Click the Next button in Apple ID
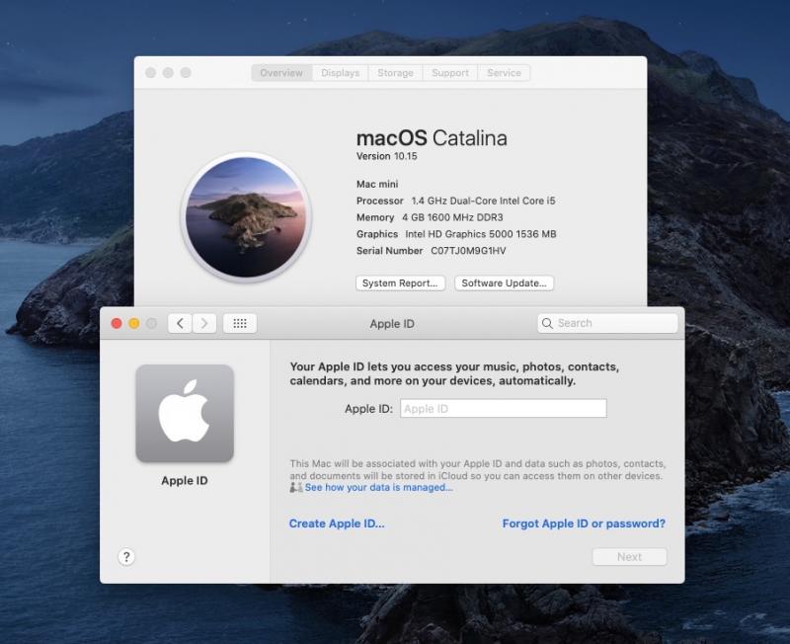The image size is (790, 644). 629,557
